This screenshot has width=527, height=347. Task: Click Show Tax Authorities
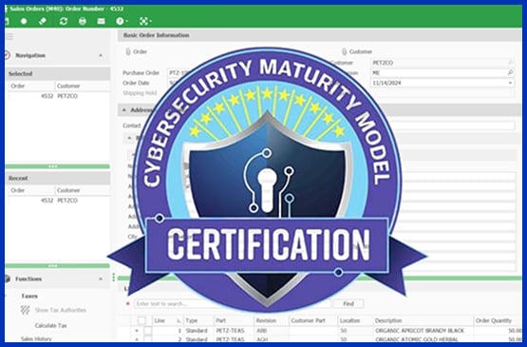point(61,310)
